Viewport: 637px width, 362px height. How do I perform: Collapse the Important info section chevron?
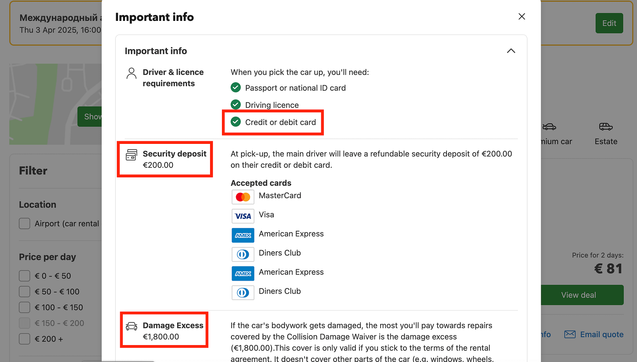click(x=511, y=51)
